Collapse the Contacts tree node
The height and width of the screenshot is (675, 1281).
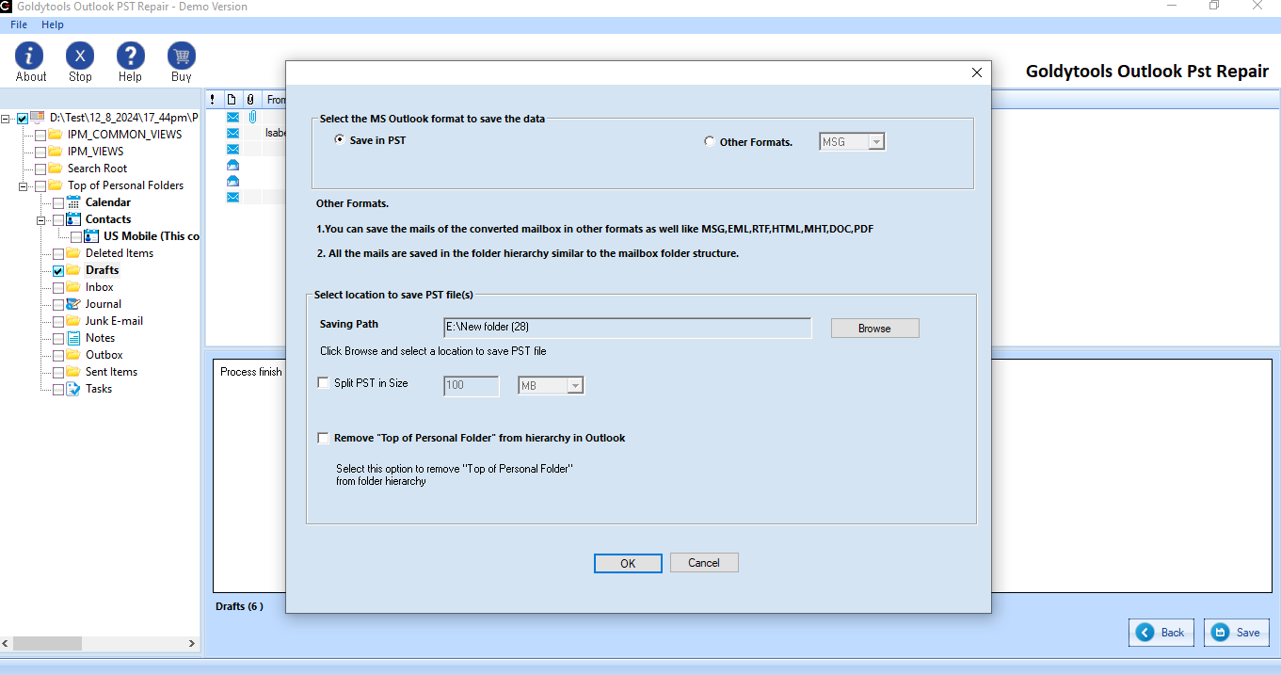(x=42, y=220)
